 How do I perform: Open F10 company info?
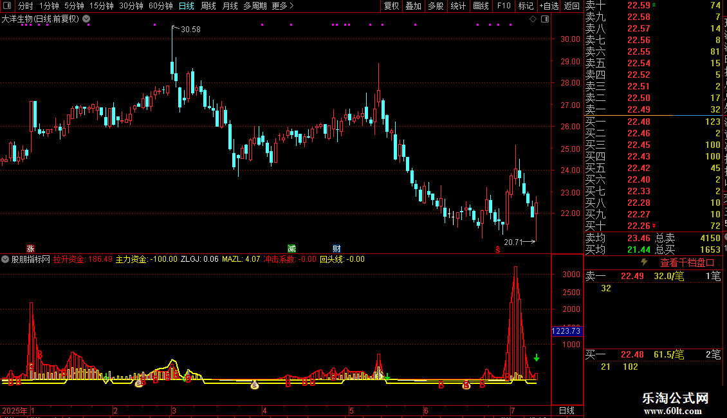point(504,6)
